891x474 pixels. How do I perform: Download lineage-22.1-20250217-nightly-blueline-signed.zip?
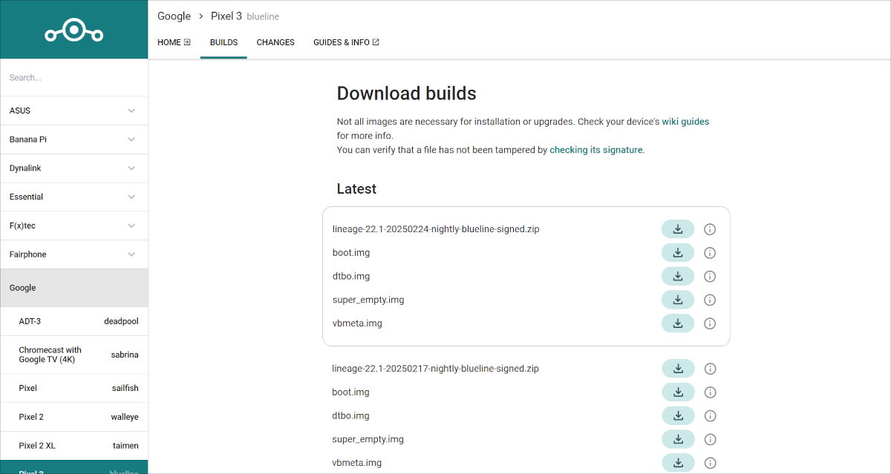(x=678, y=369)
